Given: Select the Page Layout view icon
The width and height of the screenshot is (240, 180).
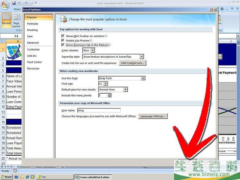Looking at the screenshot, I should pyautogui.click(x=16, y=20).
